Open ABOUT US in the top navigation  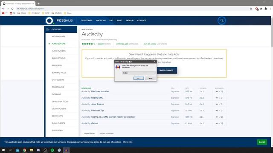[101, 20]
